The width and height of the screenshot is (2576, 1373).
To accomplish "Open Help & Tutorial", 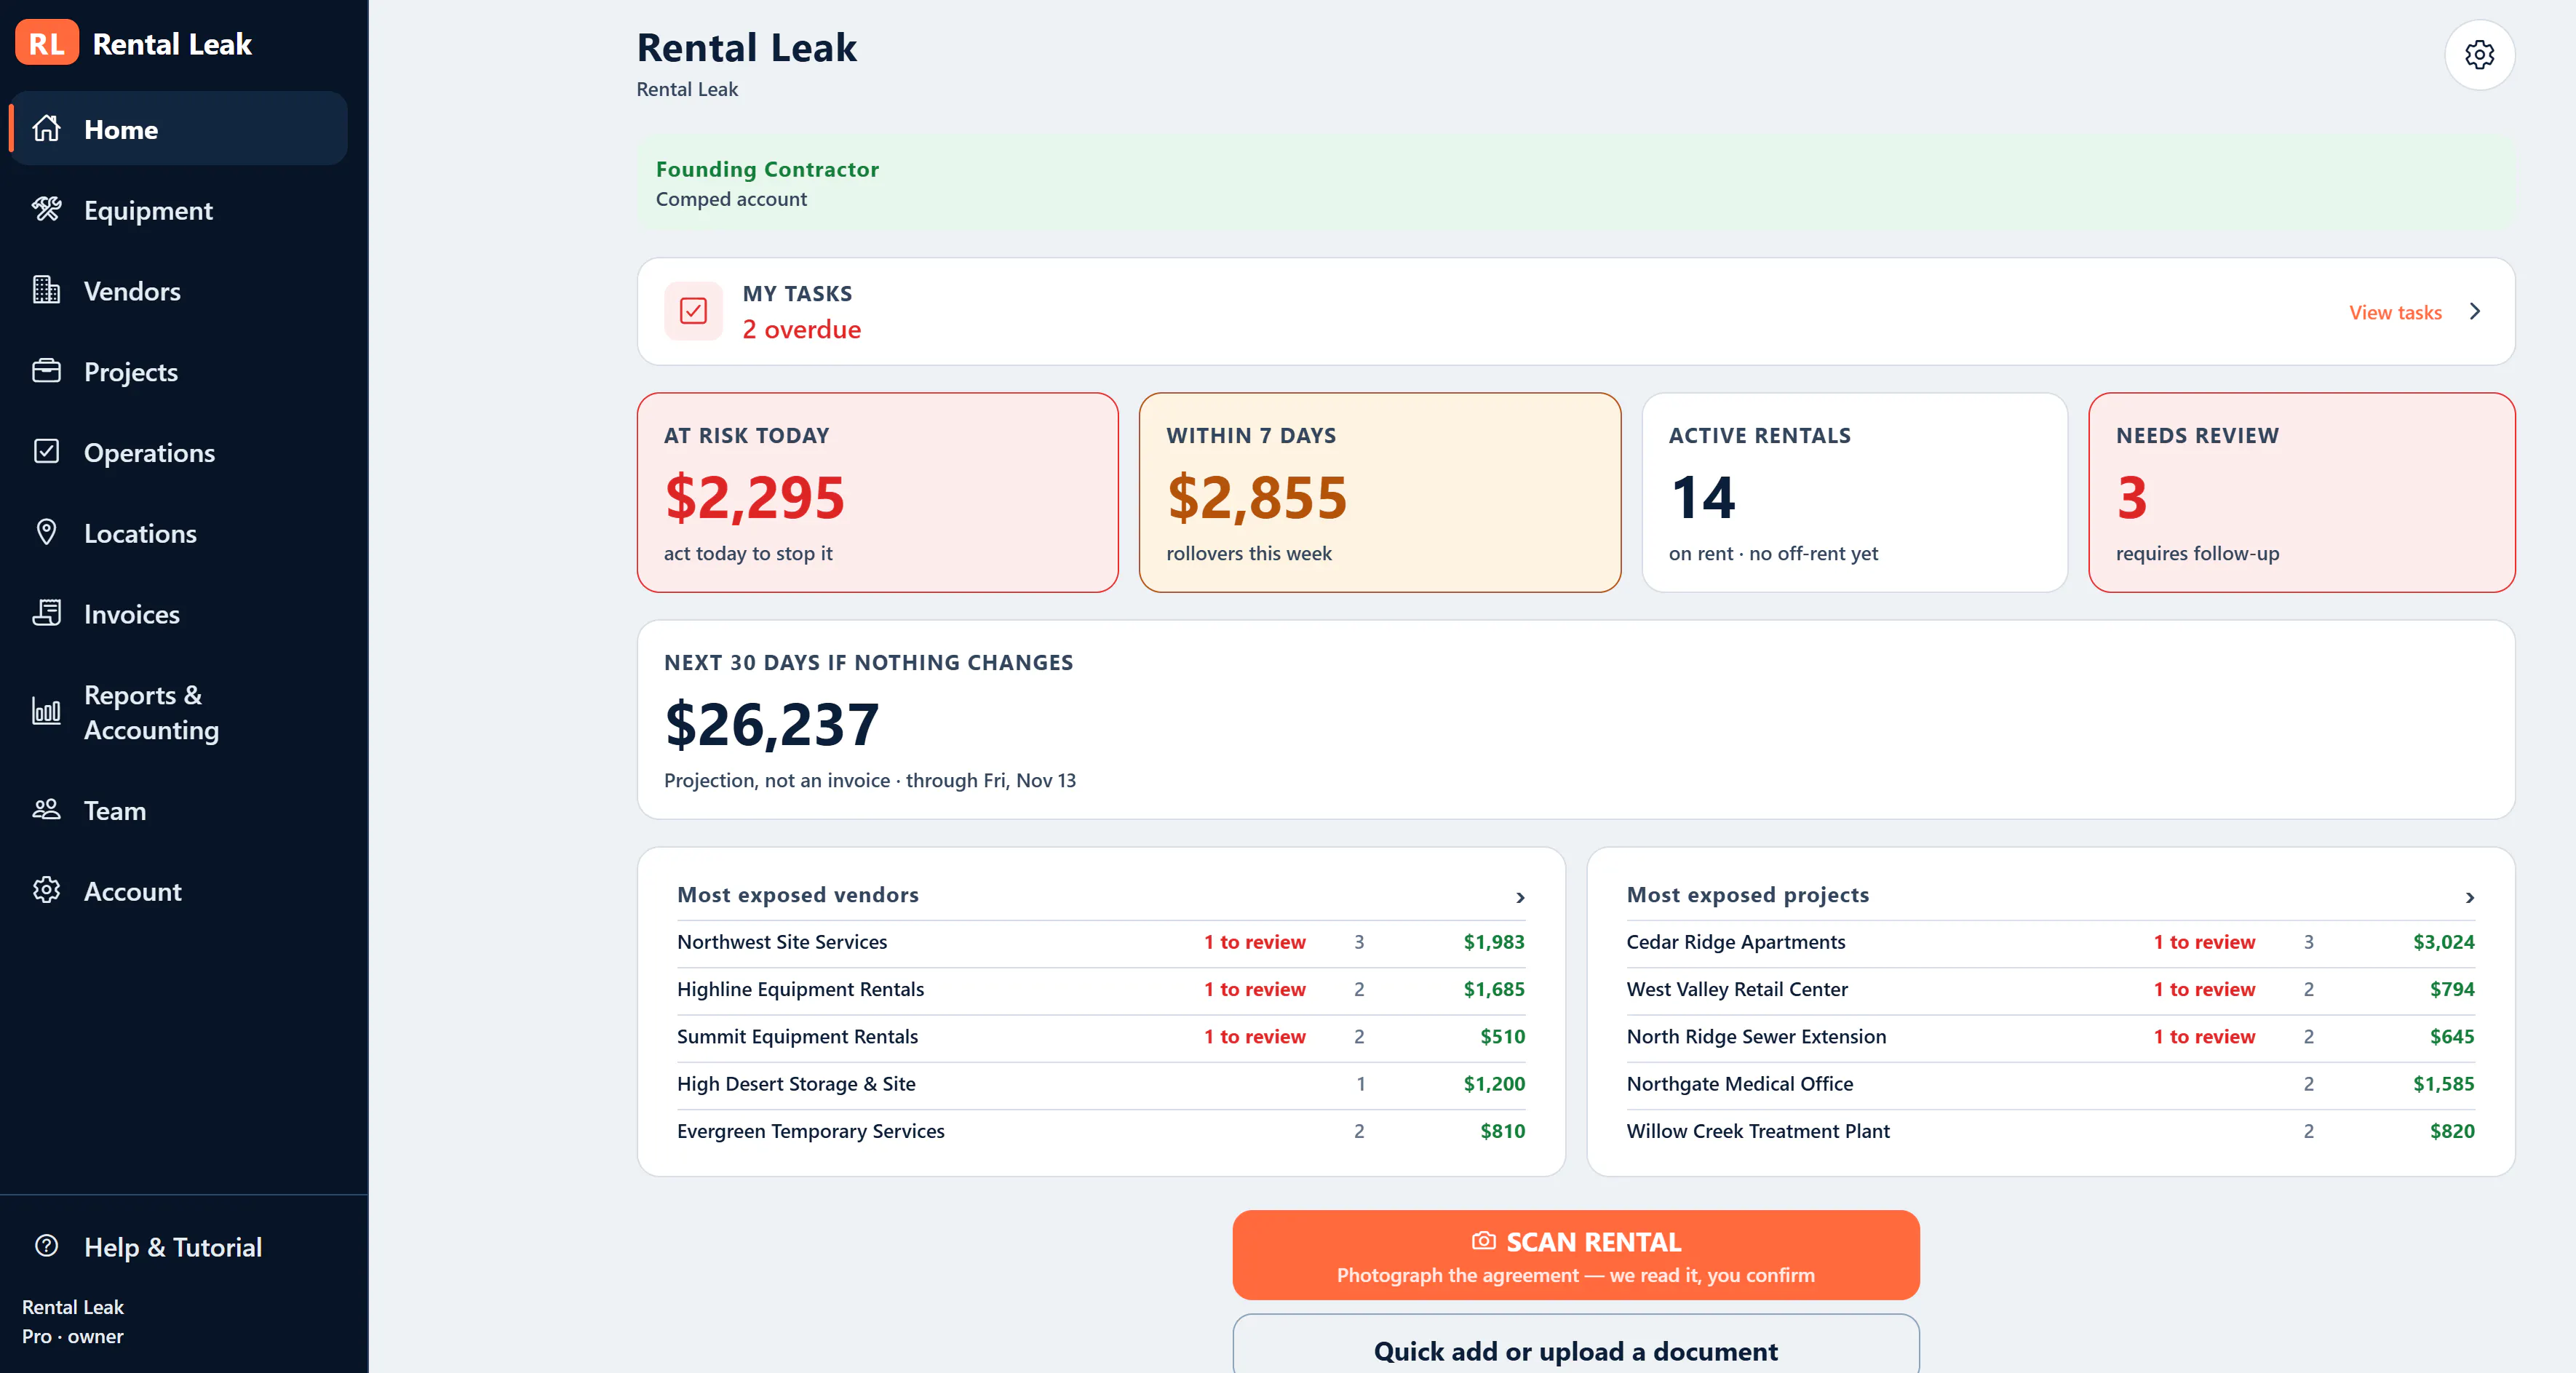I will pyautogui.click(x=179, y=1247).
